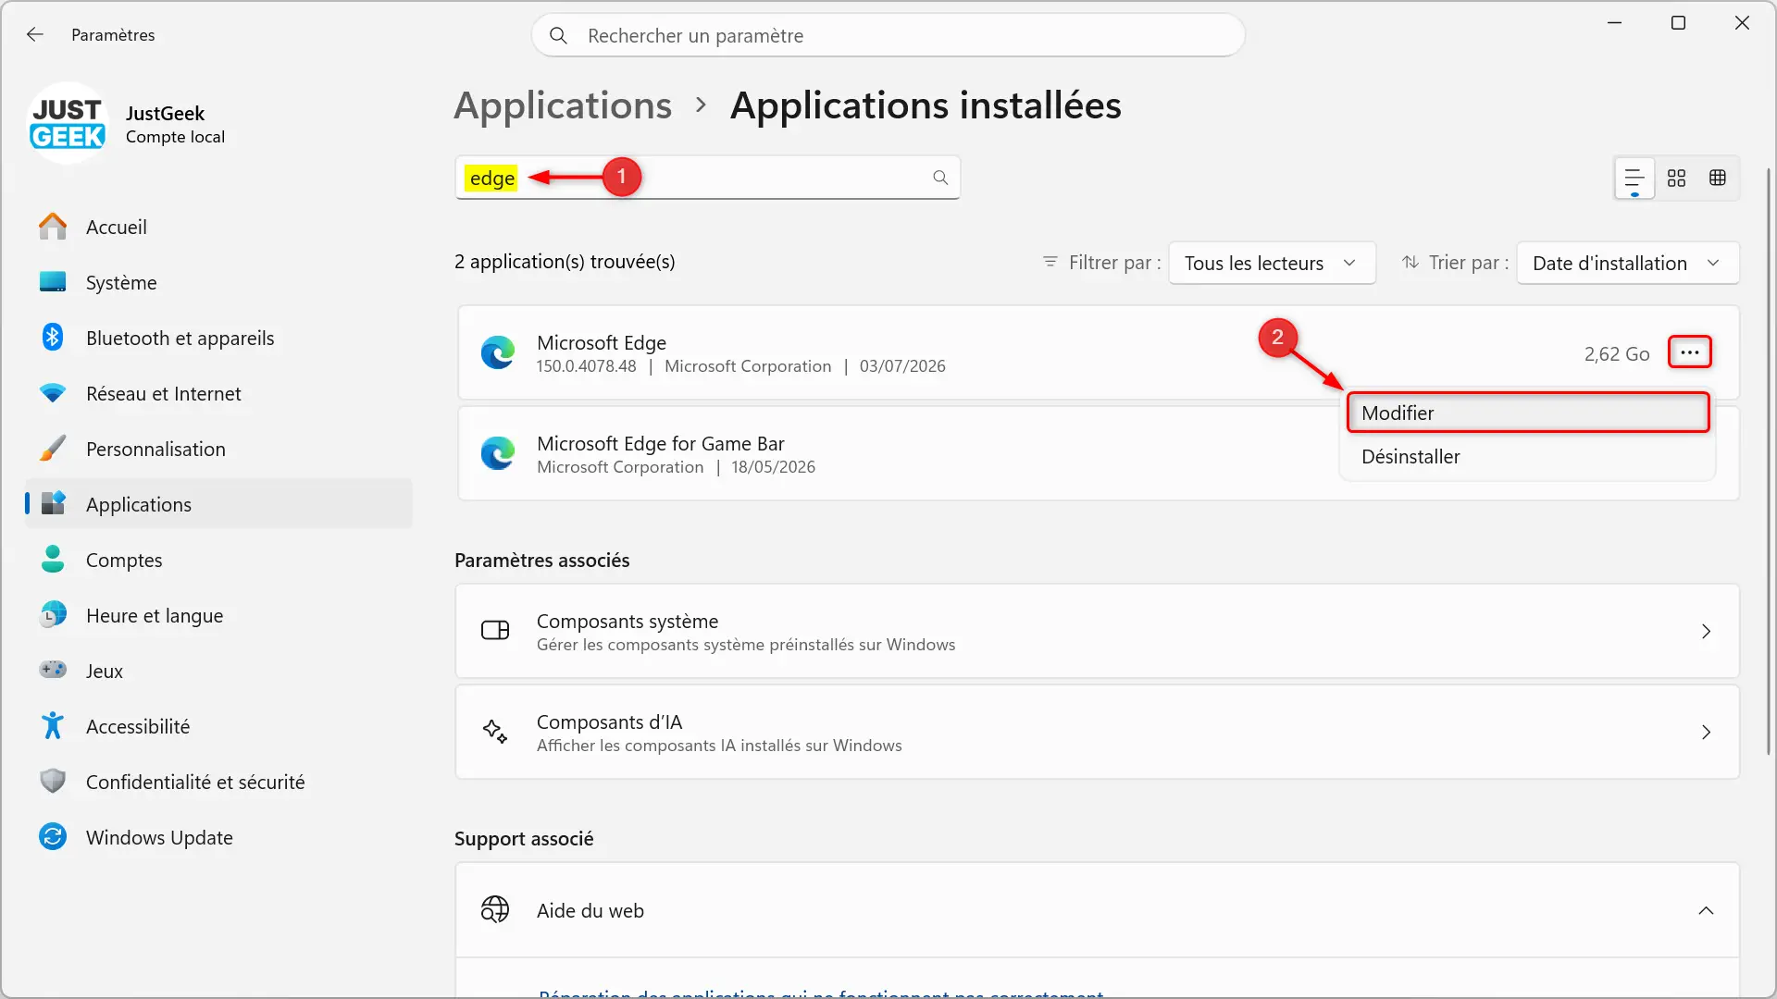
Task: Click the Applications breadcrumb link
Action: [563, 105]
